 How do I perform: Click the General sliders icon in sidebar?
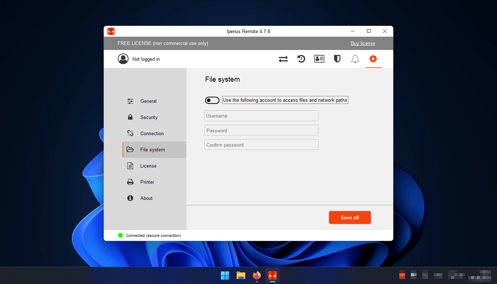click(130, 101)
